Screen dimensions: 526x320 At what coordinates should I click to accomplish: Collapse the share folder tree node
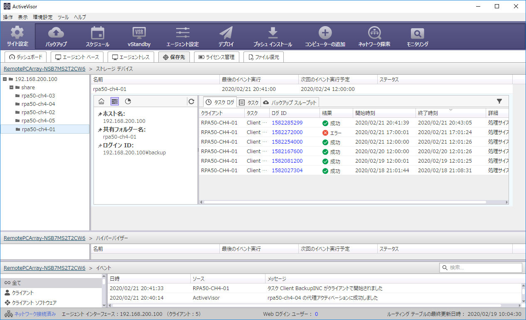pos(11,88)
